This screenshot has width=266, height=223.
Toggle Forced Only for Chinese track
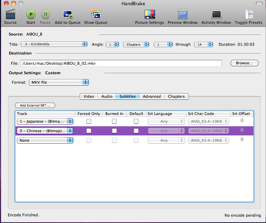89,130
